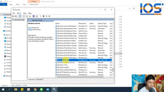Select the Windows Update service
Image resolution: width=164 pixels, height=92 pixels.
[84, 67]
